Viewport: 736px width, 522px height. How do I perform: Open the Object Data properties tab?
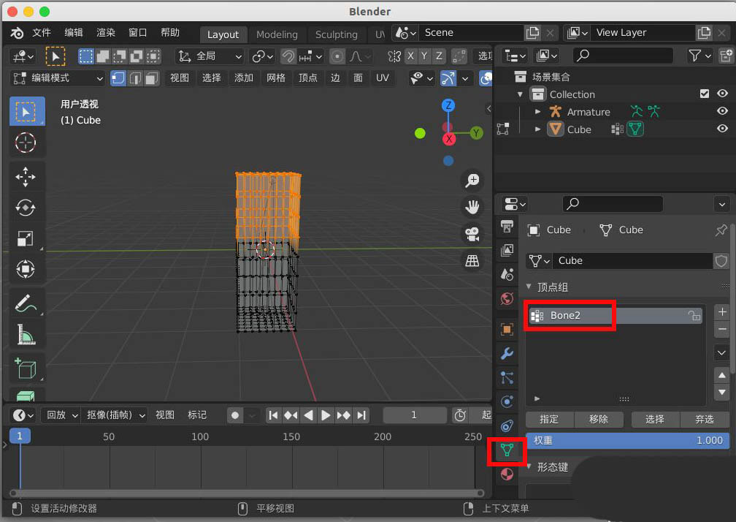pos(507,450)
